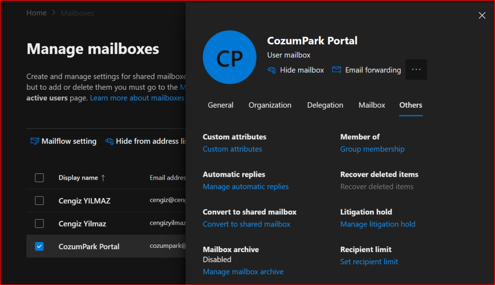This screenshot has width=495, height=285.
Task: Click the Email forwarding envelope icon
Action: [x=336, y=70]
